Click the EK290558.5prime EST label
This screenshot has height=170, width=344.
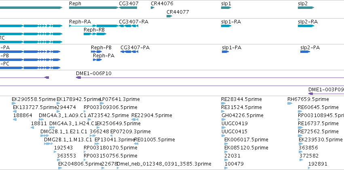34,99
